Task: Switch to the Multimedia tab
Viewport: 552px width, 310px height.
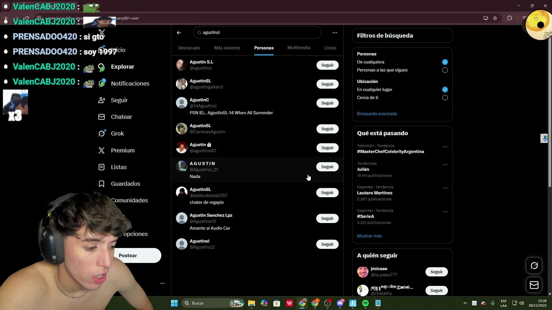Action: [299, 48]
